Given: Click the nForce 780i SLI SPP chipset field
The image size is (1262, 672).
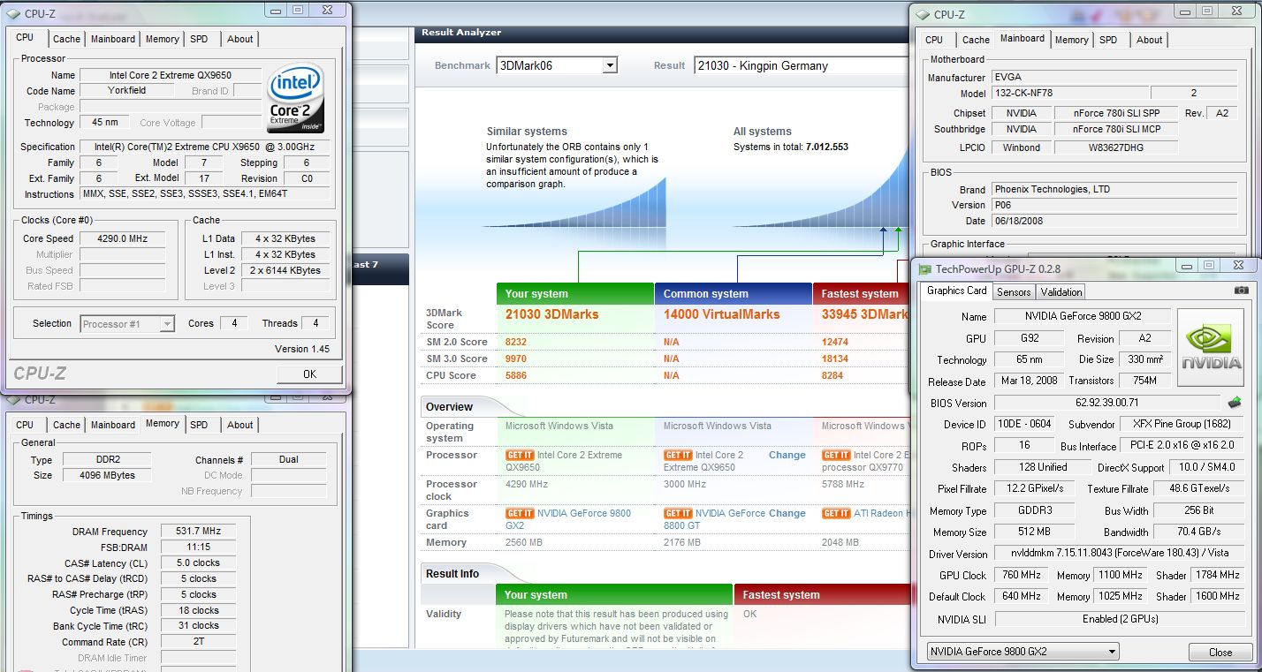Looking at the screenshot, I should point(1117,113).
